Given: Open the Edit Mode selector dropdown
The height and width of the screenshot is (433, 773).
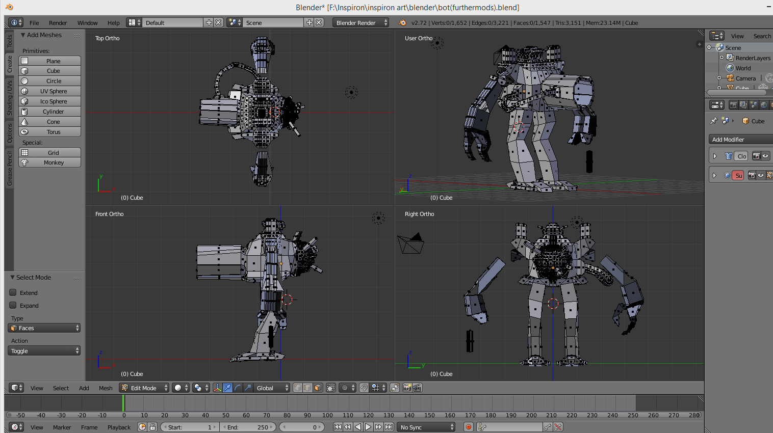Looking at the screenshot, I should 144,388.
